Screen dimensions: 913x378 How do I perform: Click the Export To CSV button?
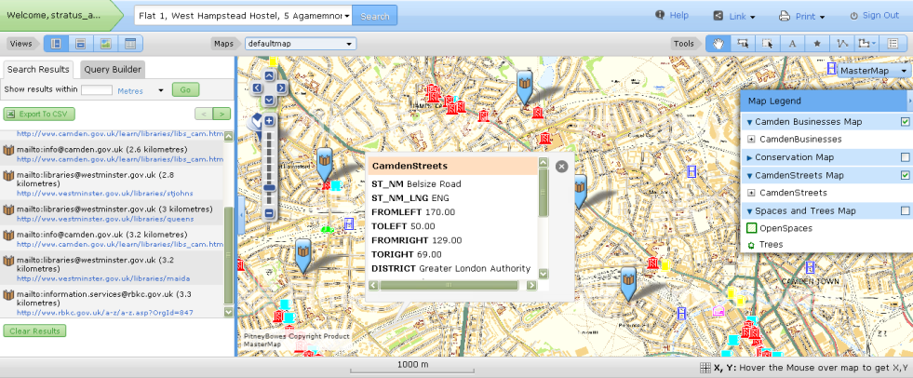39,114
